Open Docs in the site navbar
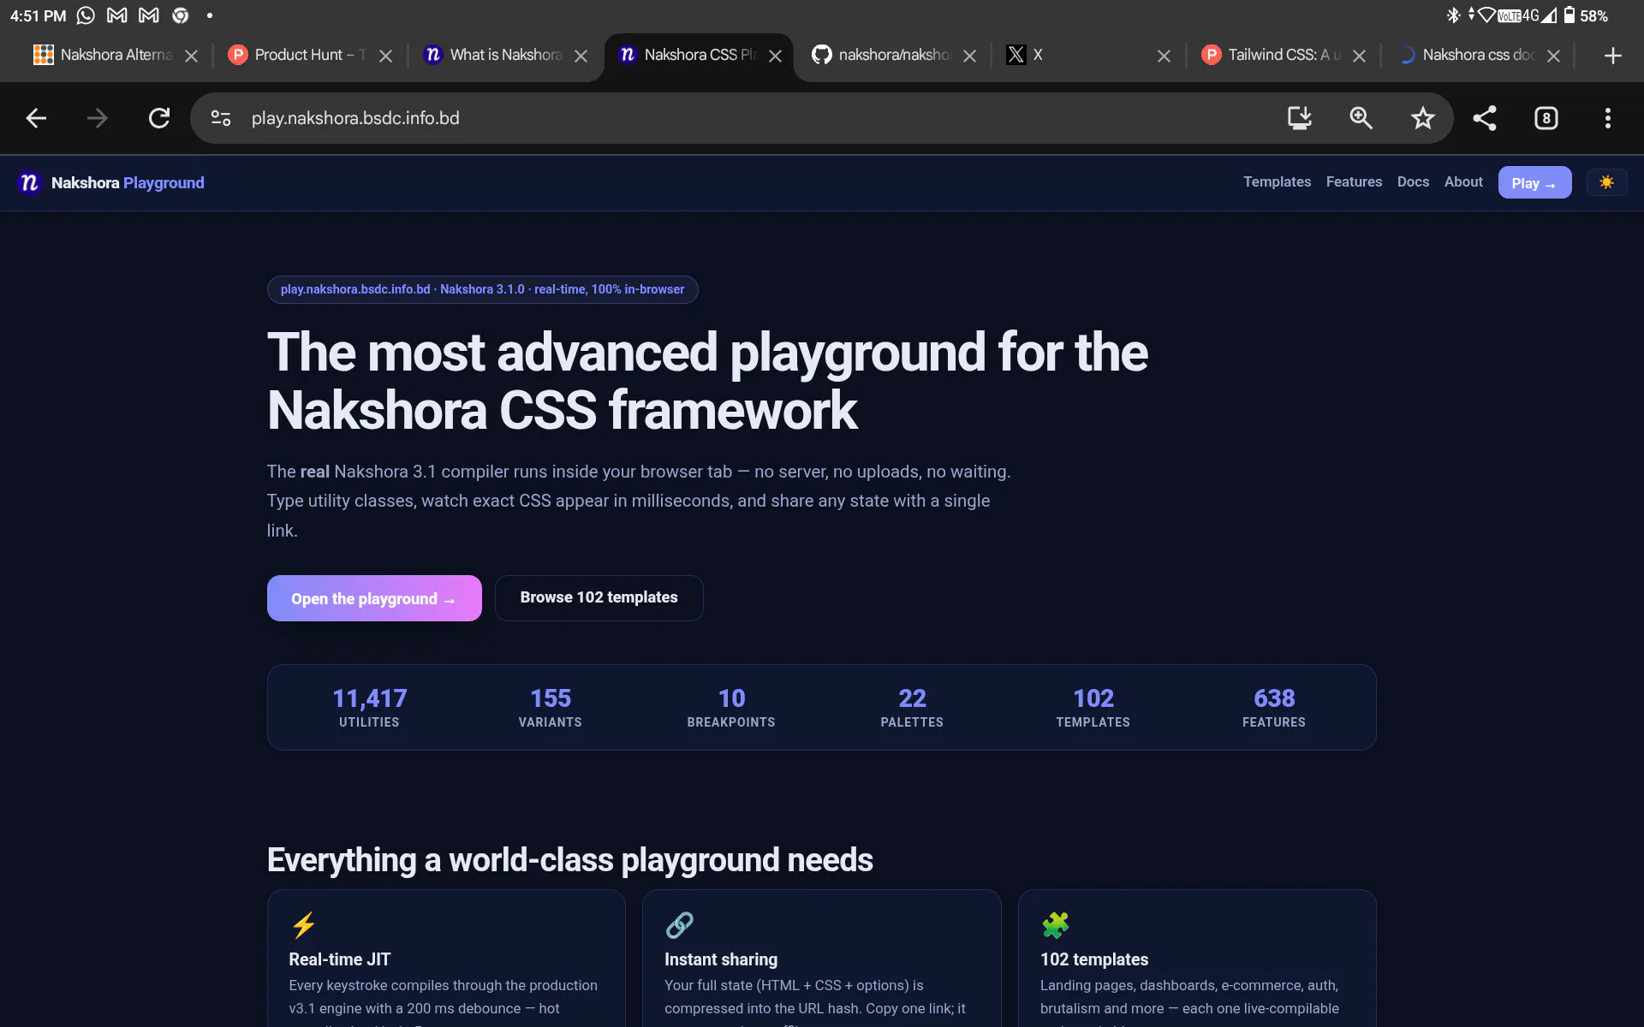The image size is (1644, 1027). click(1413, 181)
